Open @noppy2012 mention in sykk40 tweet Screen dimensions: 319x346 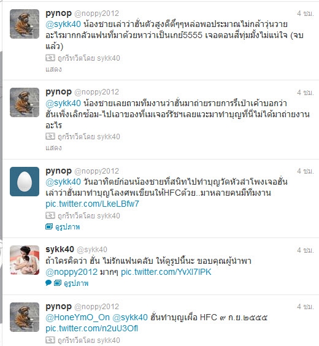72,272
